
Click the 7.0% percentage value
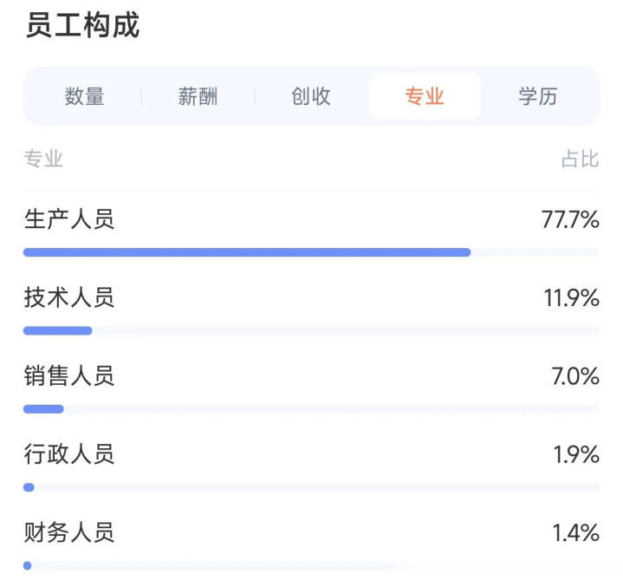pos(576,376)
